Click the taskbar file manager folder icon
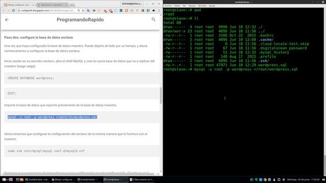 [x=22, y=179]
